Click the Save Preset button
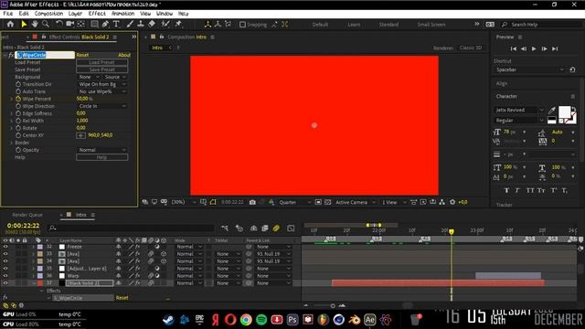Screen dimensions: 585x329 pos(101,69)
